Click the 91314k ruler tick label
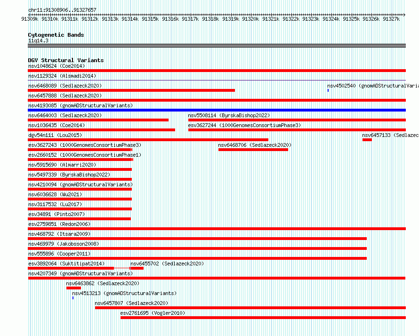 [130, 19]
